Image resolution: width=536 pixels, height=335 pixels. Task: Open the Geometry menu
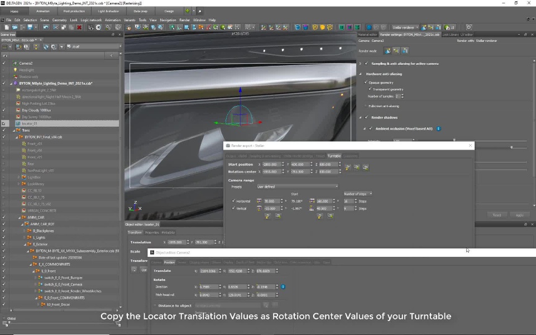59,20
